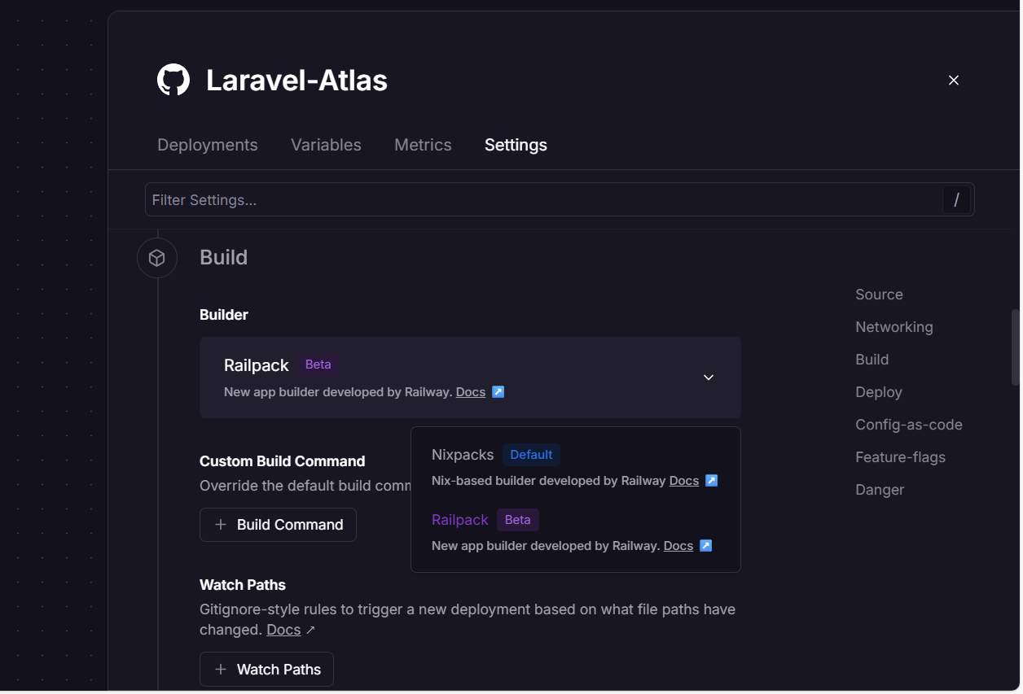Click external link icon next to Nixpacks Docs
This screenshot has height=694, width=1023.
coord(711,481)
